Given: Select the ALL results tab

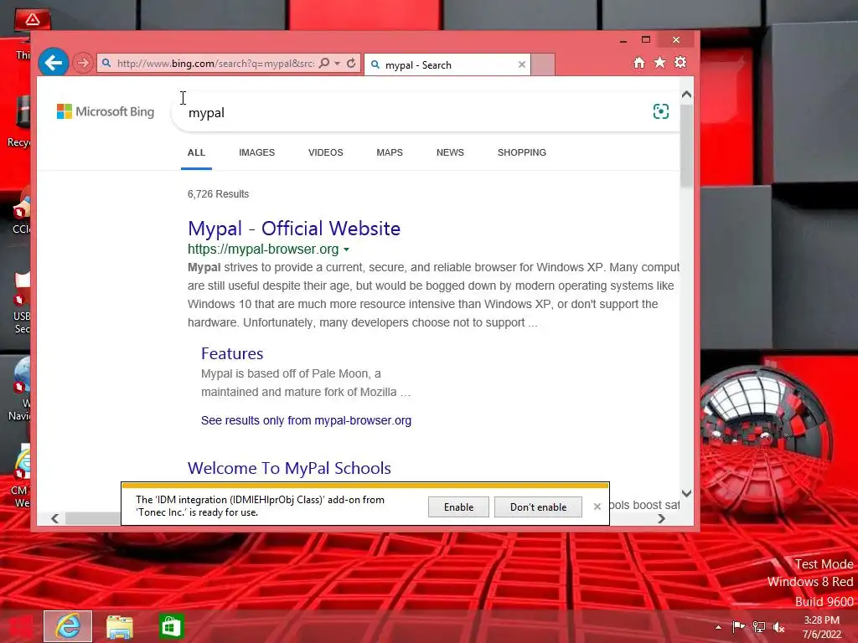Looking at the screenshot, I should (x=196, y=152).
